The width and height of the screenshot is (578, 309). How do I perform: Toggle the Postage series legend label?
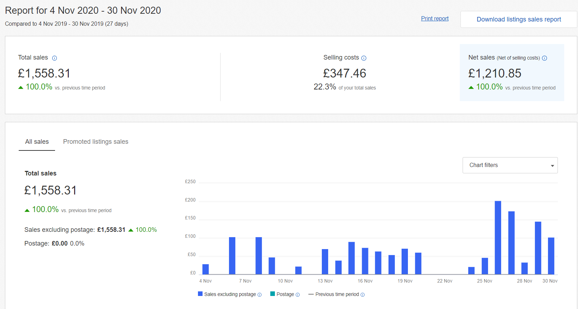[x=285, y=294]
